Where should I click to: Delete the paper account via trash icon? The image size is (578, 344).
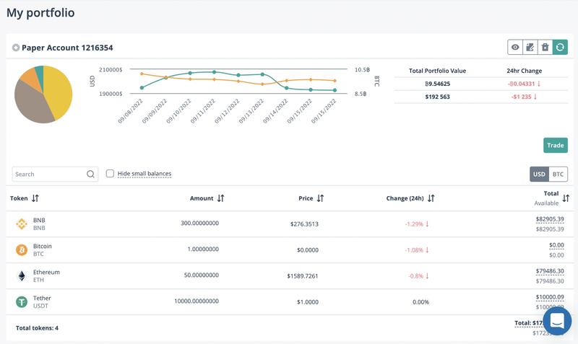pos(545,48)
